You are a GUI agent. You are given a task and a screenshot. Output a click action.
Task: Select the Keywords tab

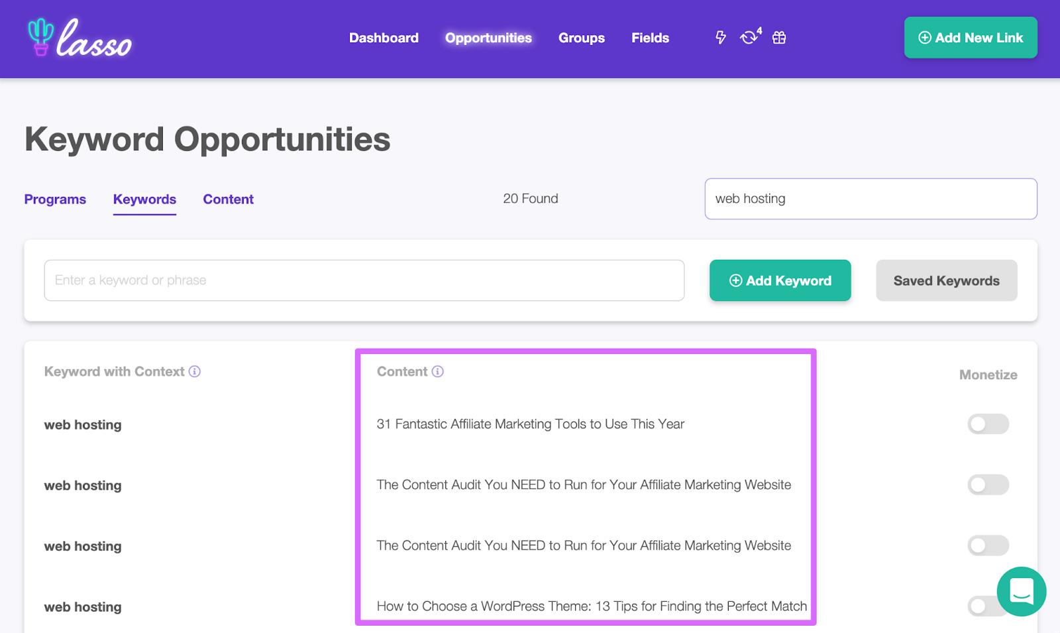[144, 200]
